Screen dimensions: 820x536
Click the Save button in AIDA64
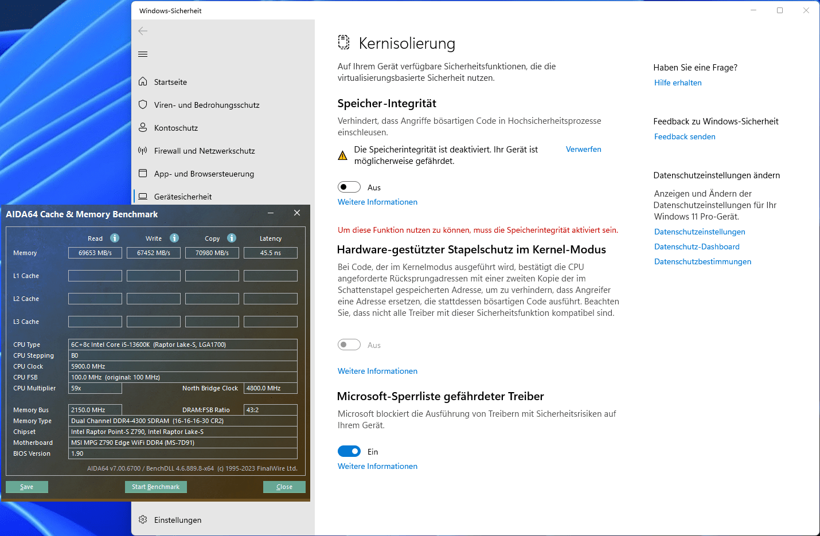[x=27, y=487]
